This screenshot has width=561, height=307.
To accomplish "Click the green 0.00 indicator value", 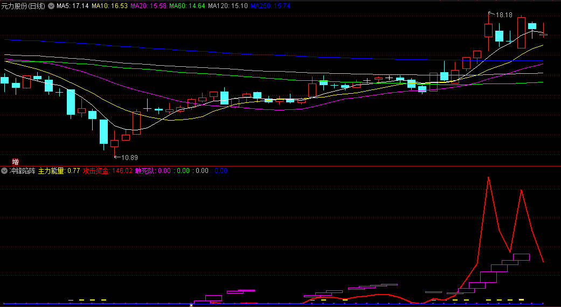I will click(183, 171).
